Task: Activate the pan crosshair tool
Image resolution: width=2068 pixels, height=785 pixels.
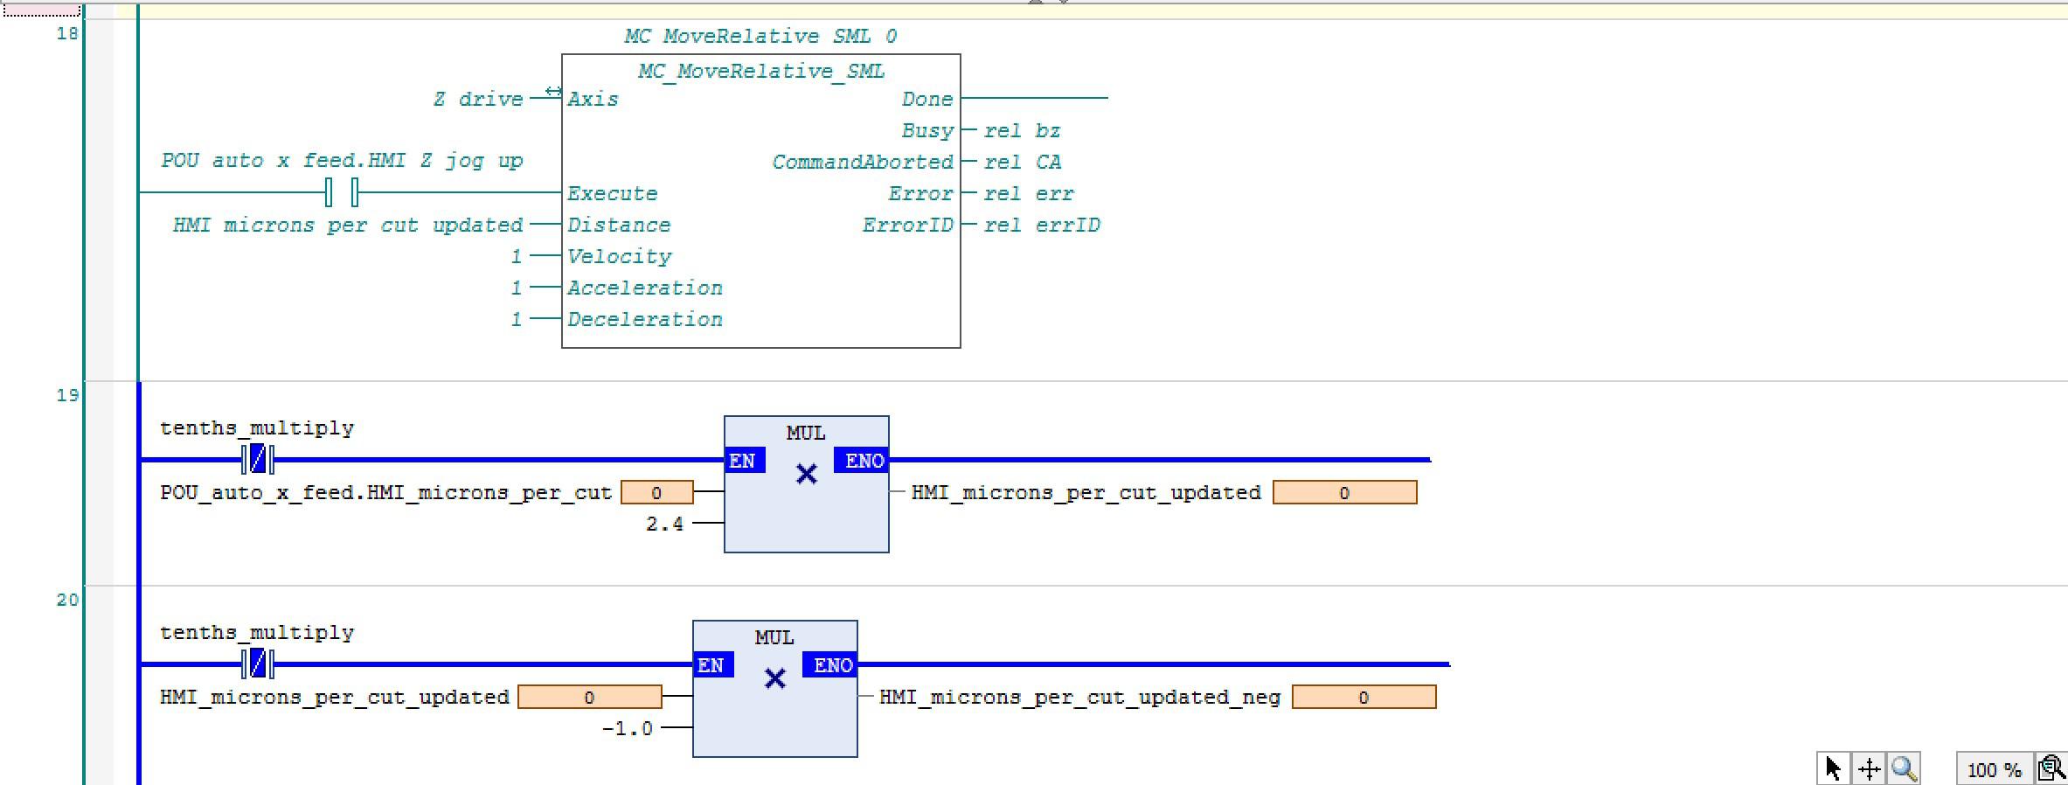Action: (x=1869, y=768)
